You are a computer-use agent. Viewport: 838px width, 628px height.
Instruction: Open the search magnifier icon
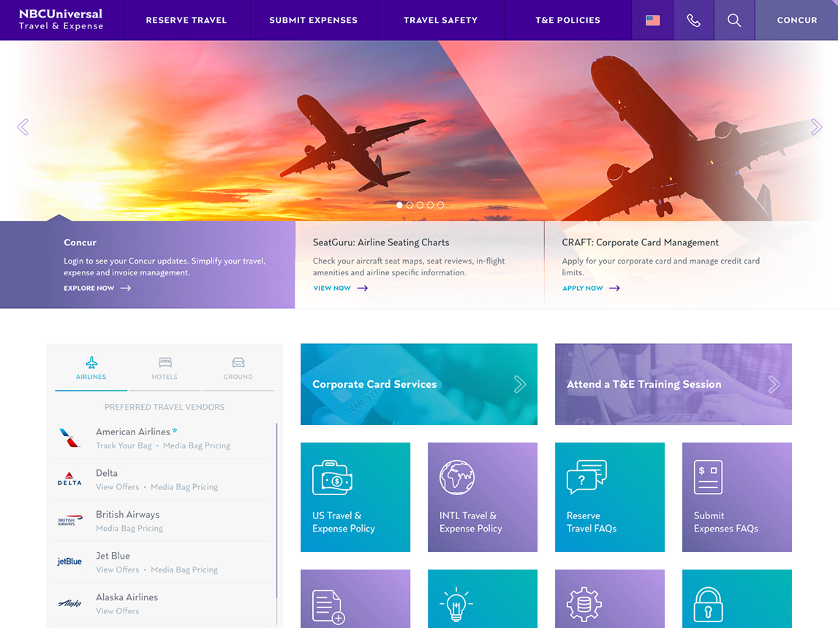click(x=733, y=20)
